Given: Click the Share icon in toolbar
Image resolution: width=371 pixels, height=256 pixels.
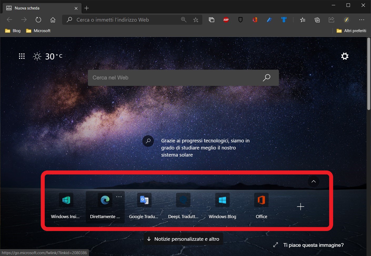Looking at the screenshot, I should (x=332, y=20).
